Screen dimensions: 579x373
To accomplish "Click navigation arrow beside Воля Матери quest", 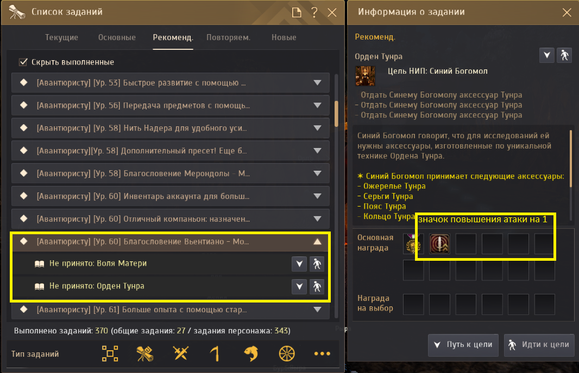I will 299,264.
